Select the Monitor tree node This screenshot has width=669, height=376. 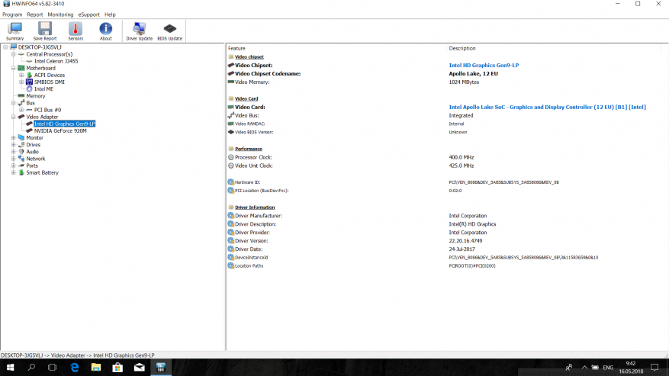34,138
